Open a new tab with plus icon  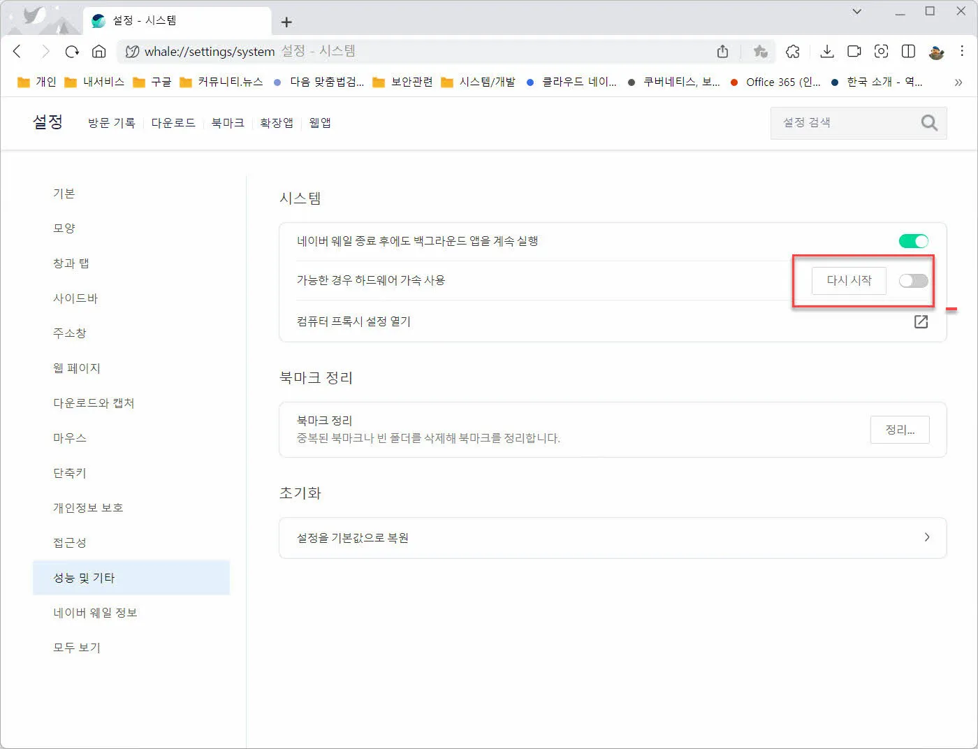click(x=286, y=22)
